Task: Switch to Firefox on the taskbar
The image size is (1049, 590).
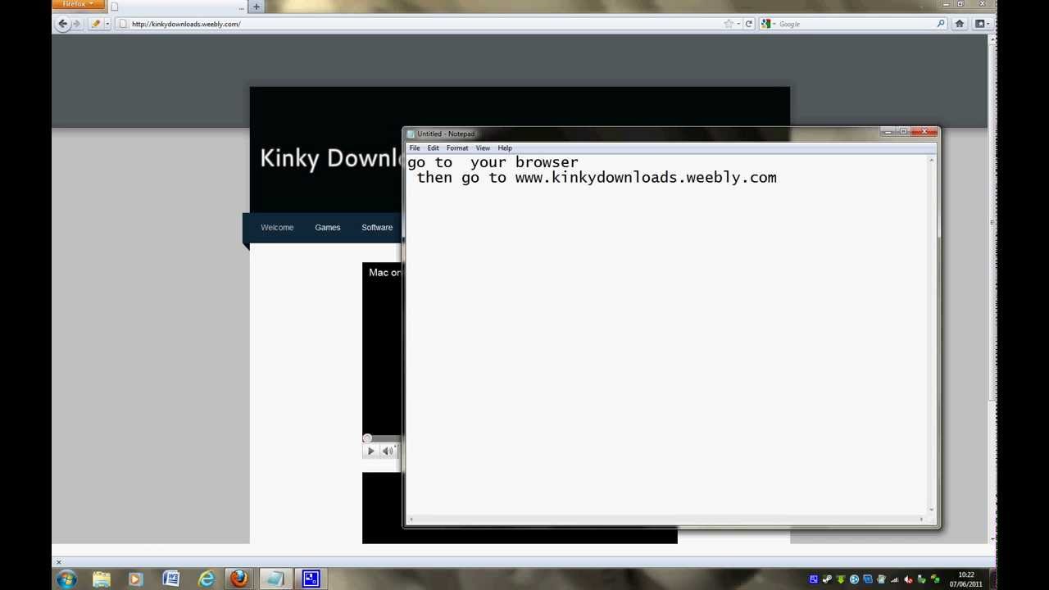Action: [x=239, y=579]
